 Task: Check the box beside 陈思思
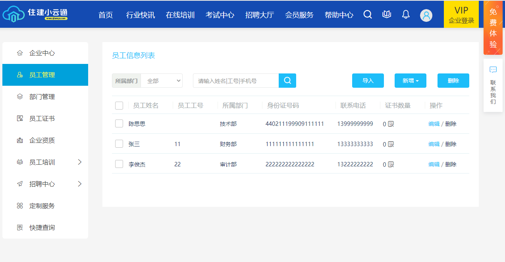coord(119,123)
